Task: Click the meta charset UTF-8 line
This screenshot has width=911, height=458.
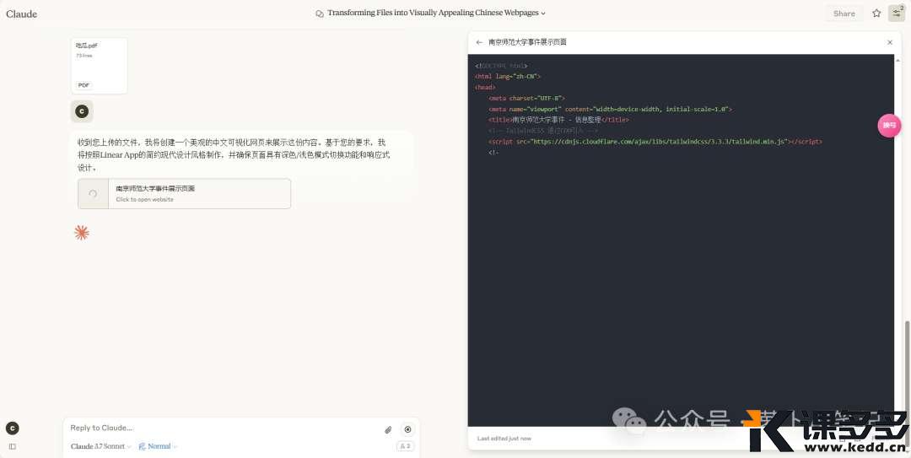Action: (526, 98)
